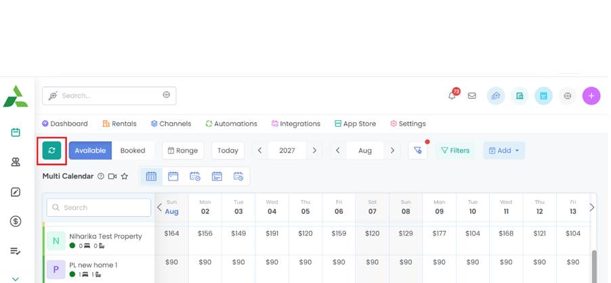Click the purple plus button
Screen dimensions: 611x283
click(591, 96)
